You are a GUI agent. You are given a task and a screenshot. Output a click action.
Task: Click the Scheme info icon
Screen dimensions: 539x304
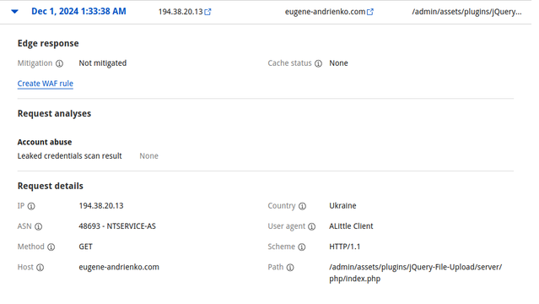(301, 247)
